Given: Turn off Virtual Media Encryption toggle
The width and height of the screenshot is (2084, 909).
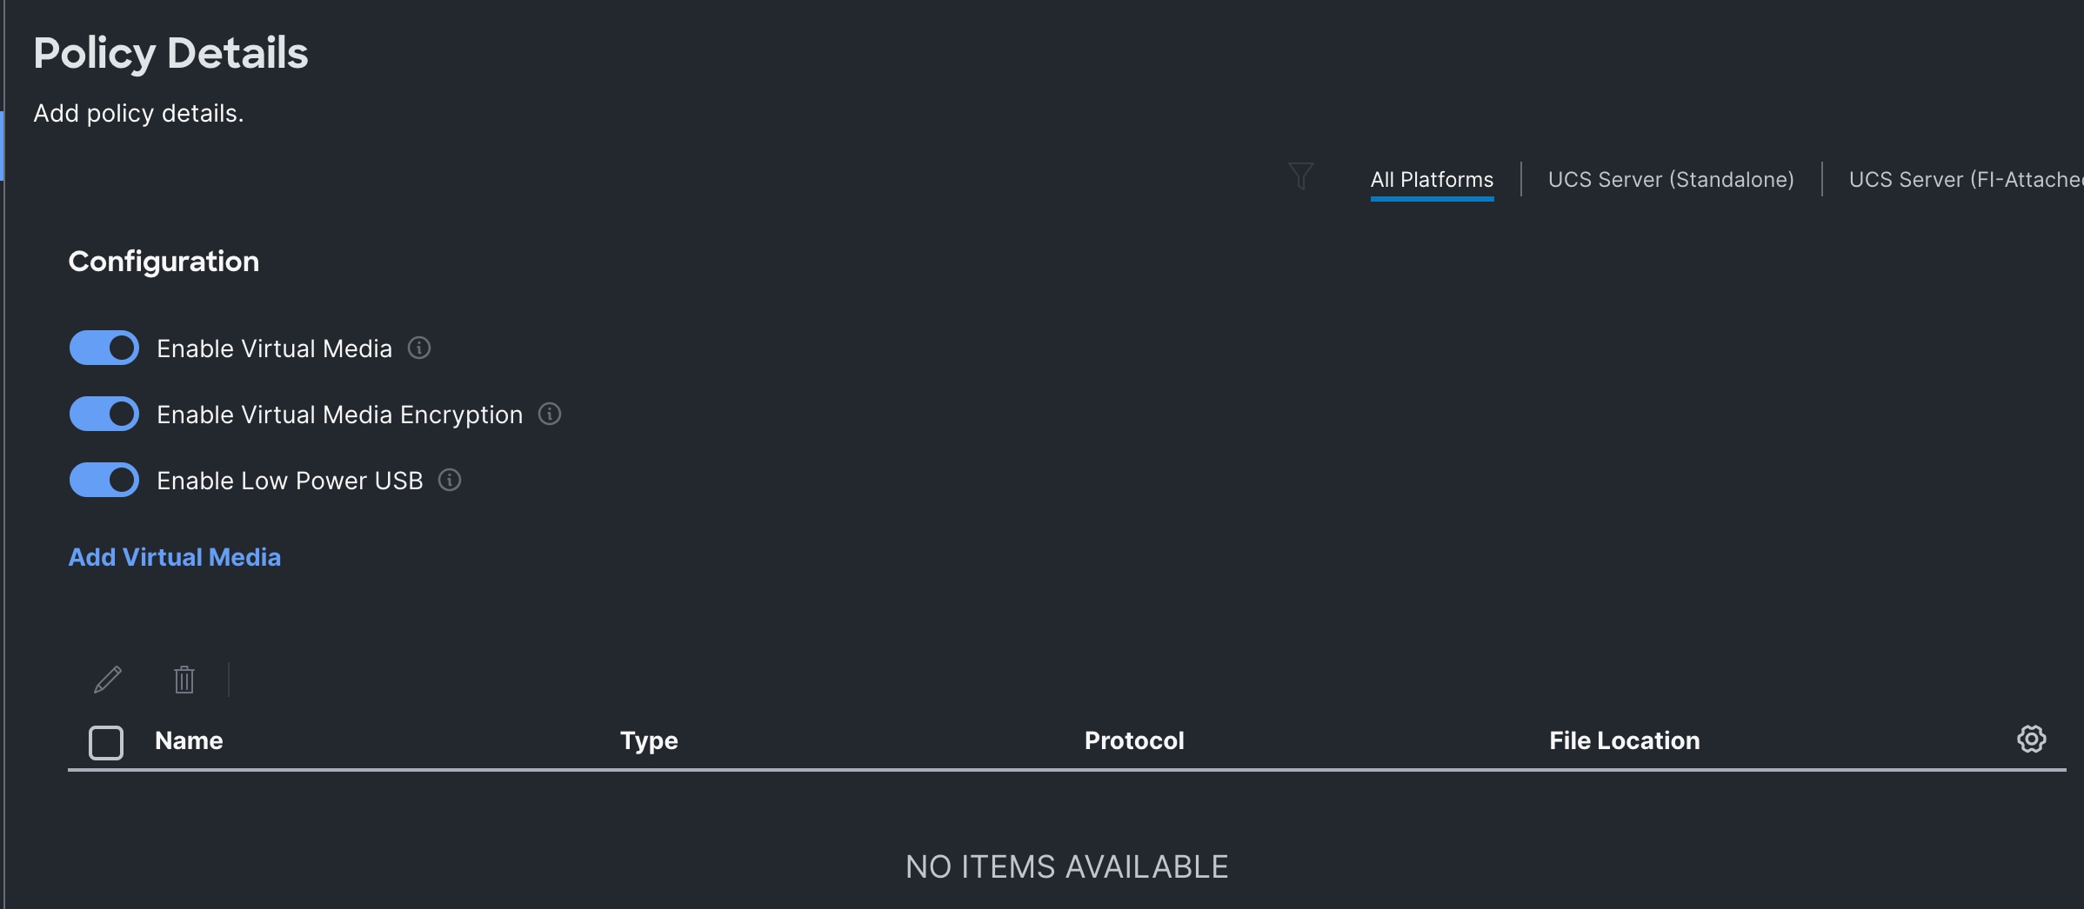Looking at the screenshot, I should tap(104, 415).
